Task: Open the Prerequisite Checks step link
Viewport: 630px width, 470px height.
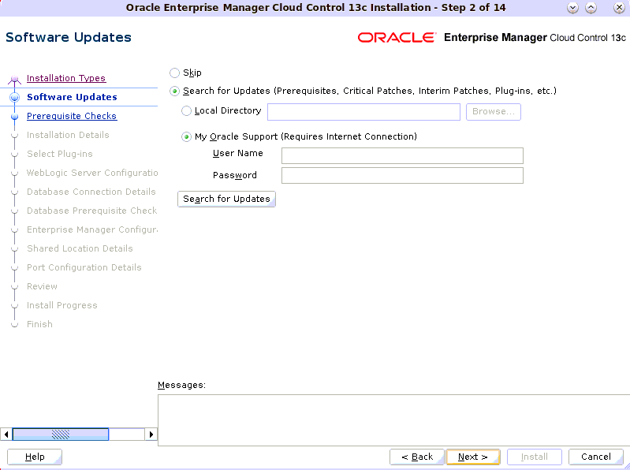Action: 72,116
